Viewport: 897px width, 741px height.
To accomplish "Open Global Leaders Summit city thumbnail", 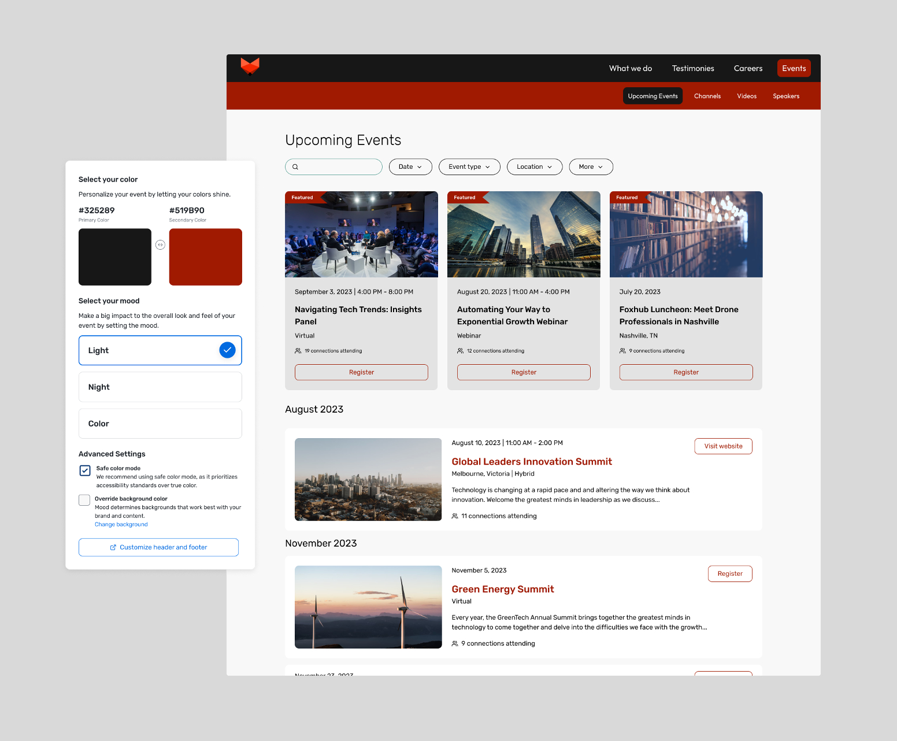I will 368,479.
